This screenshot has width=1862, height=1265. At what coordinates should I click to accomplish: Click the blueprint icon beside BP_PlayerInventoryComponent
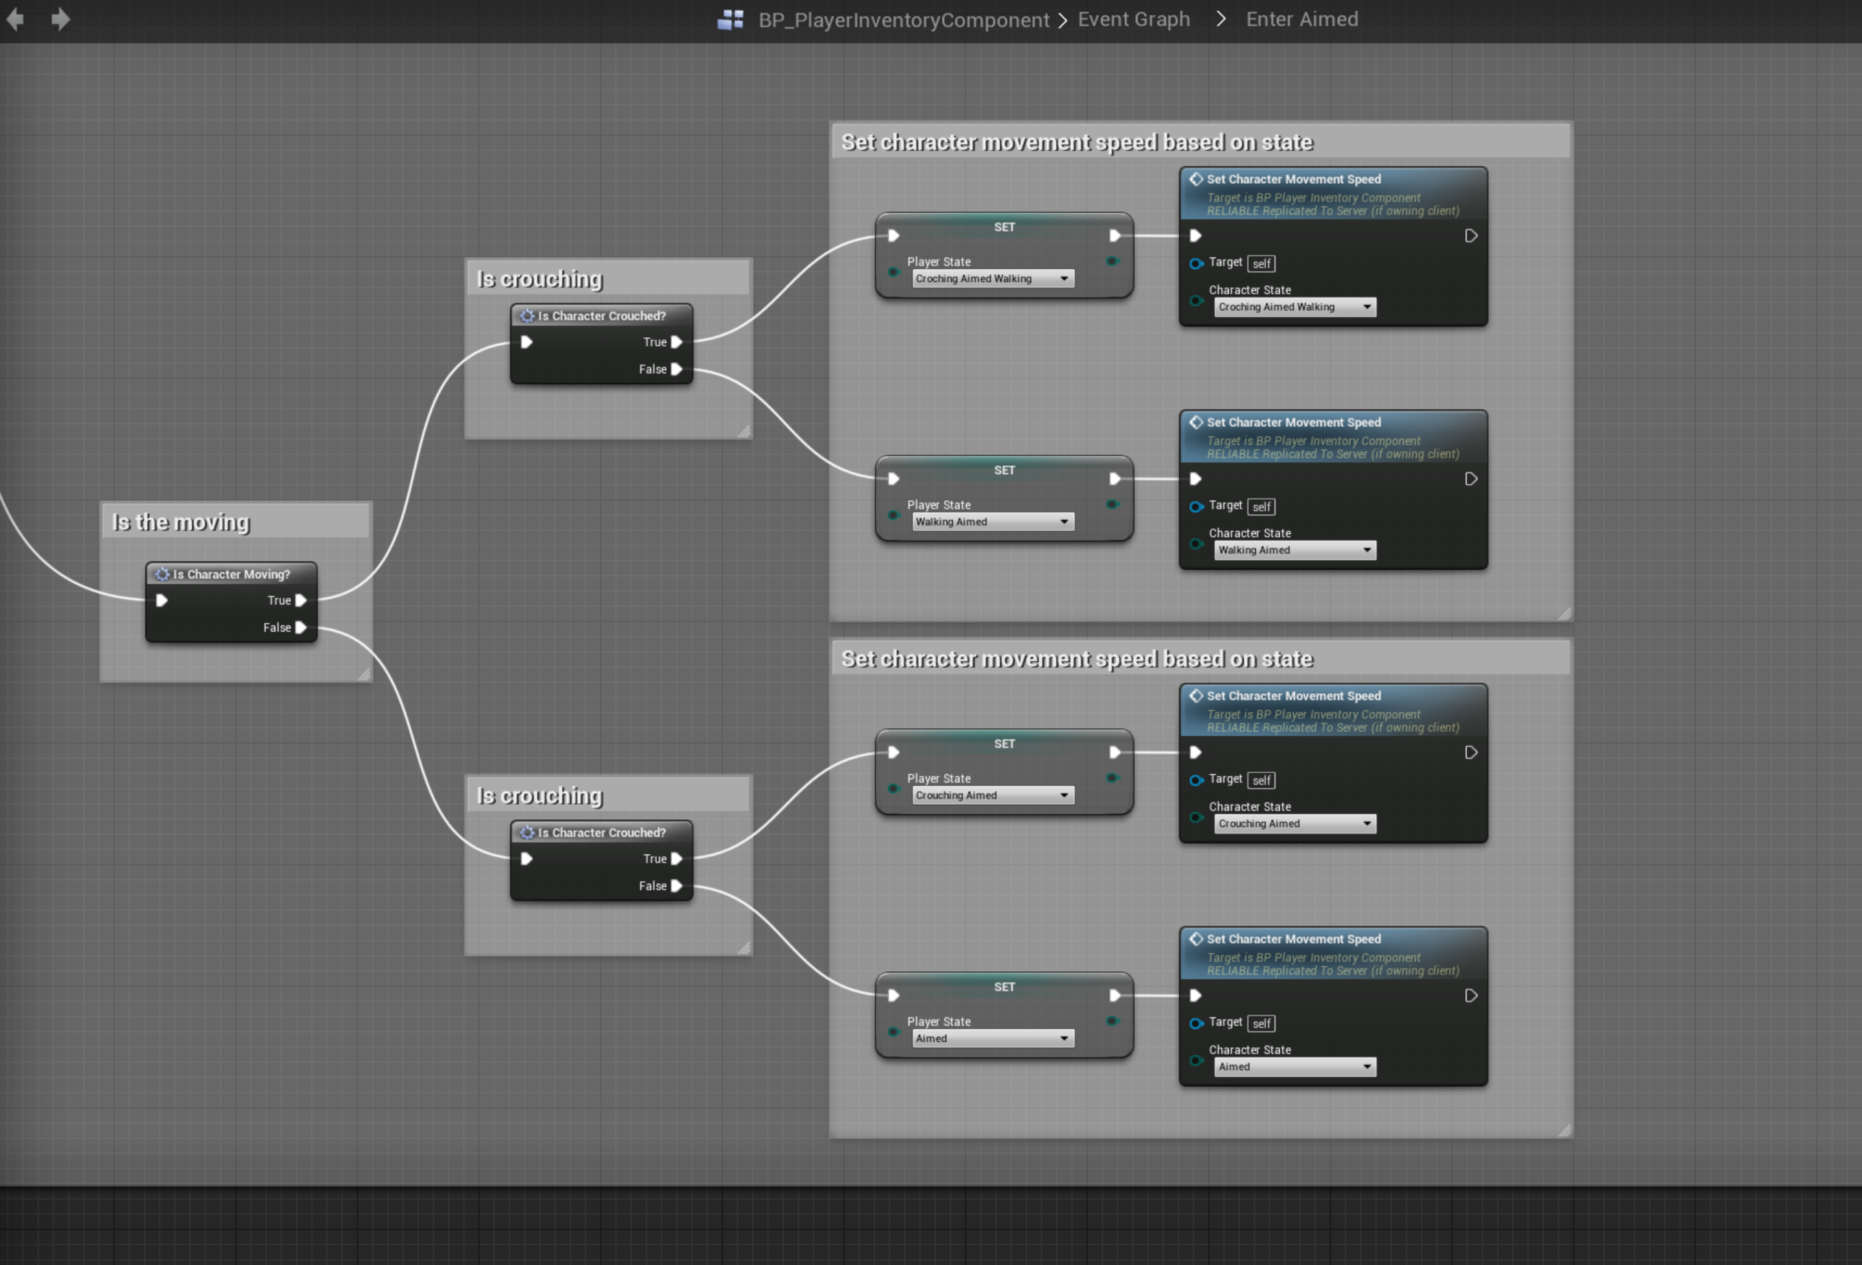(730, 20)
